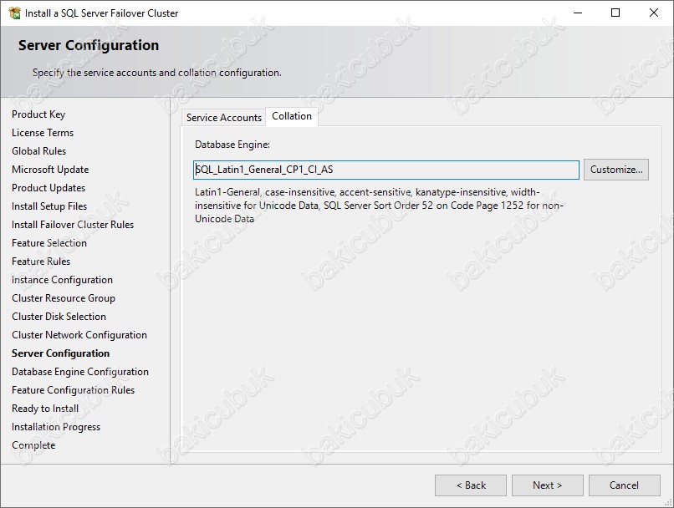This screenshot has height=508, width=674.
Task: Click the SQL Server setup icon in title bar
Action: (14, 13)
